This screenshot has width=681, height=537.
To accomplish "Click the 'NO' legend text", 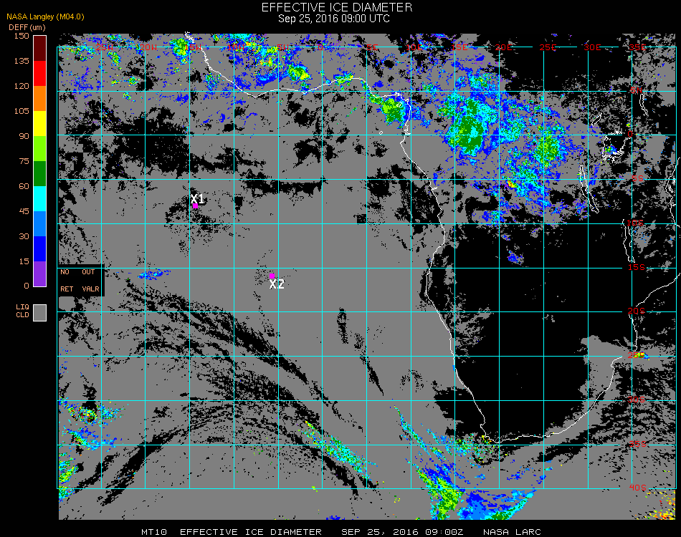I will (65, 272).
